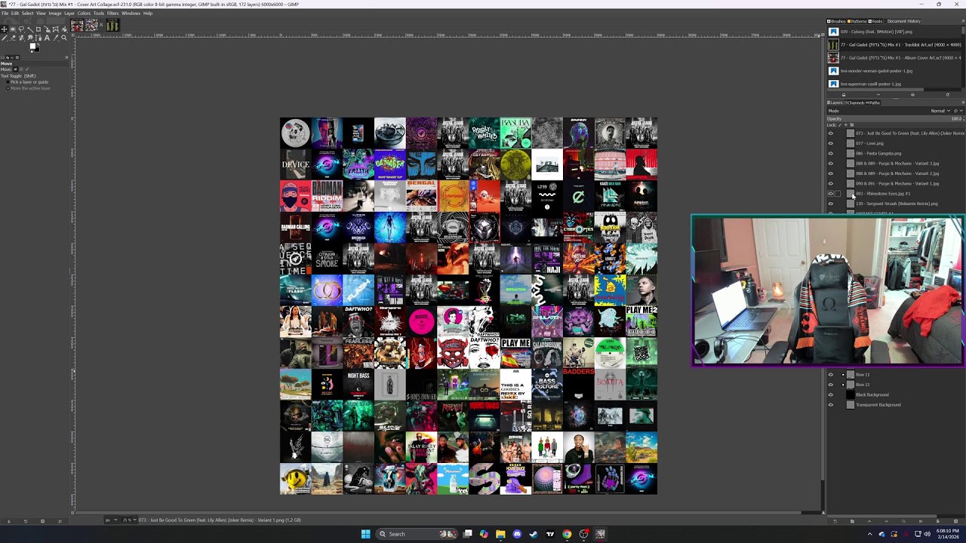
Task: Show hidden system tray icons
Action: [869, 534]
